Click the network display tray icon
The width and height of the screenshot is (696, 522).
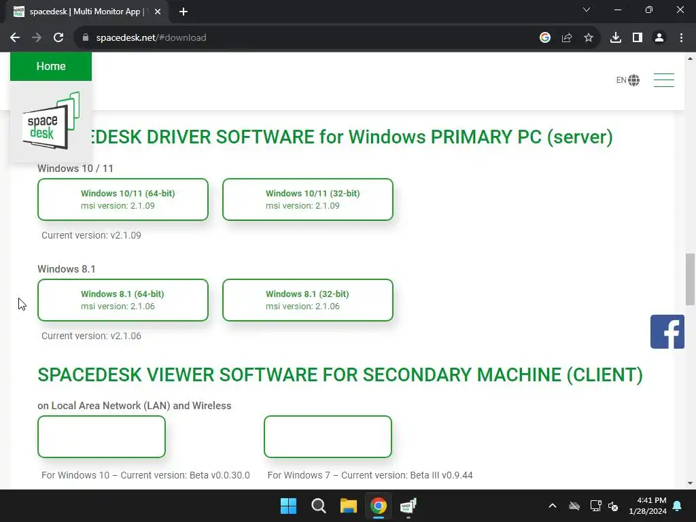(x=595, y=506)
